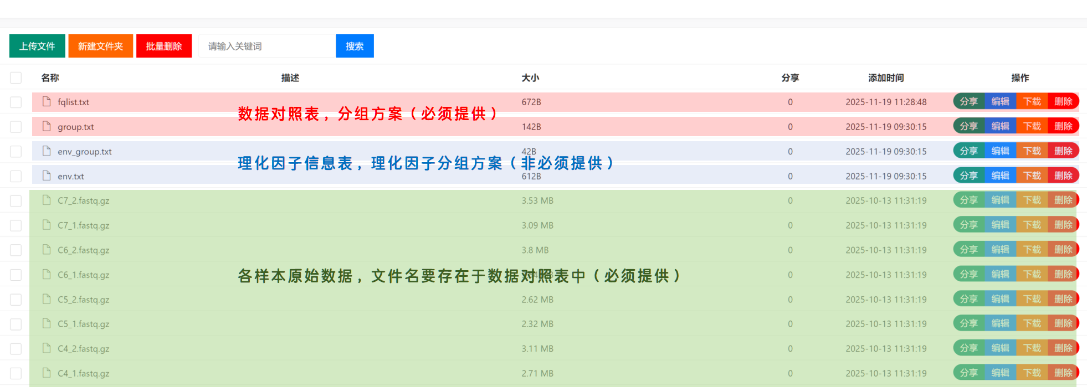This screenshot has width=1087, height=392.
Task: Click the file icon for C5_2.fastq.gz
Action: click(47, 299)
